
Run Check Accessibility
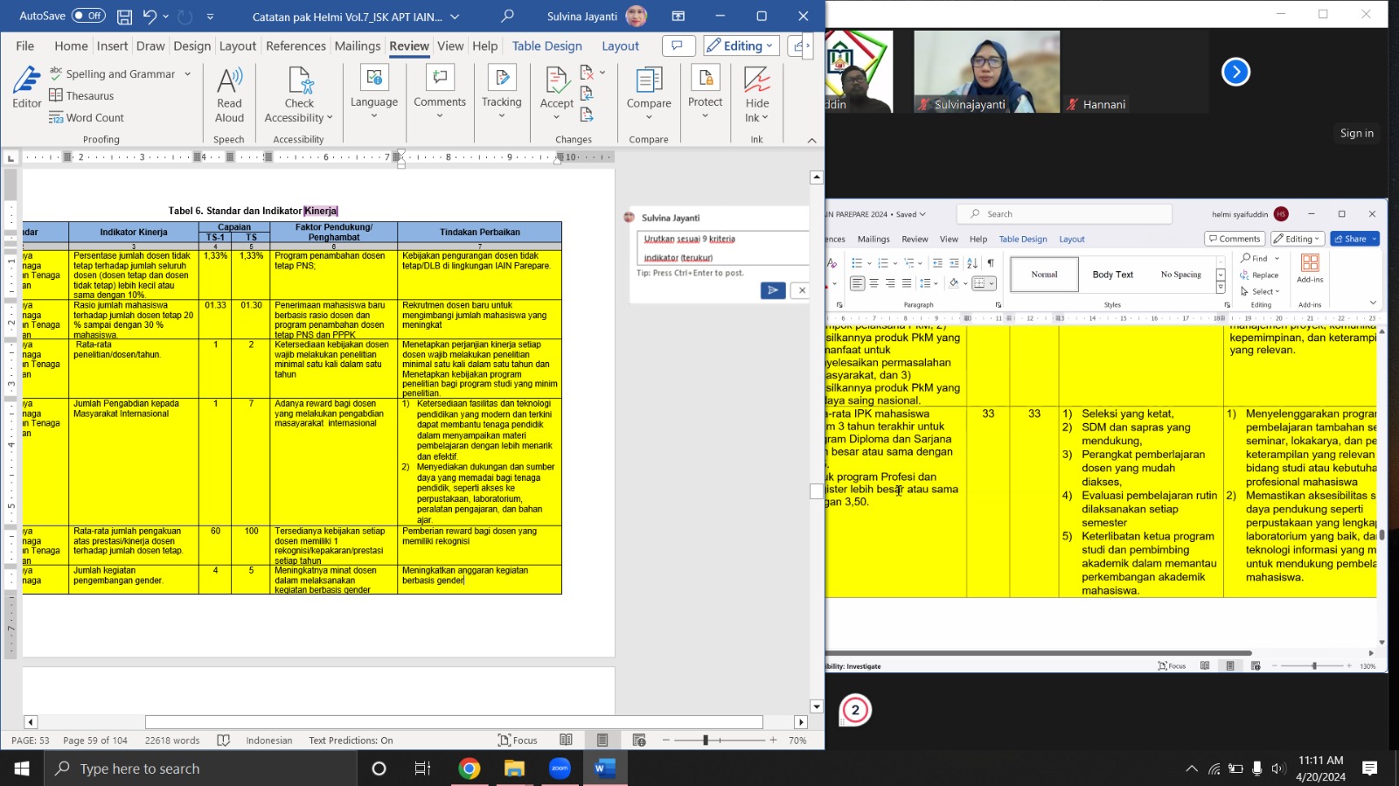[x=299, y=81]
